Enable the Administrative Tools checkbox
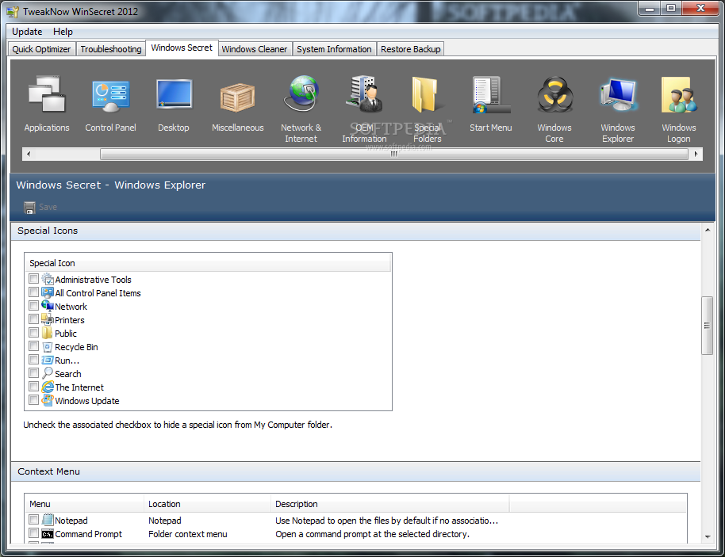The height and width of the screenshot is (557, 725). (34, 279)
